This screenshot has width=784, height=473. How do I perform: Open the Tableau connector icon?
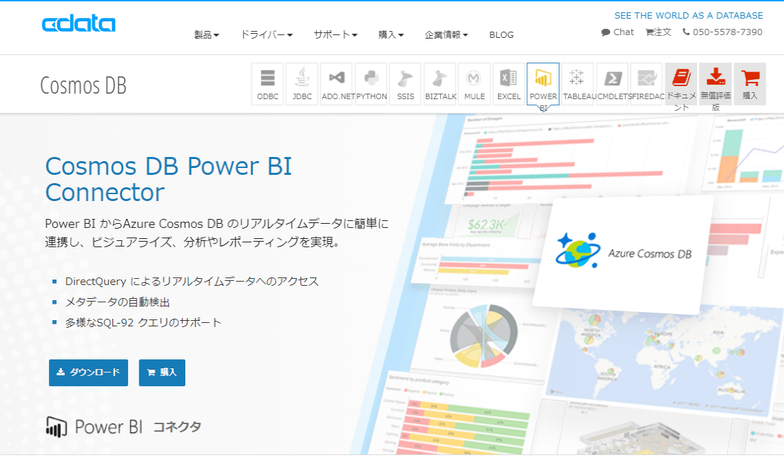coord(577,84)
